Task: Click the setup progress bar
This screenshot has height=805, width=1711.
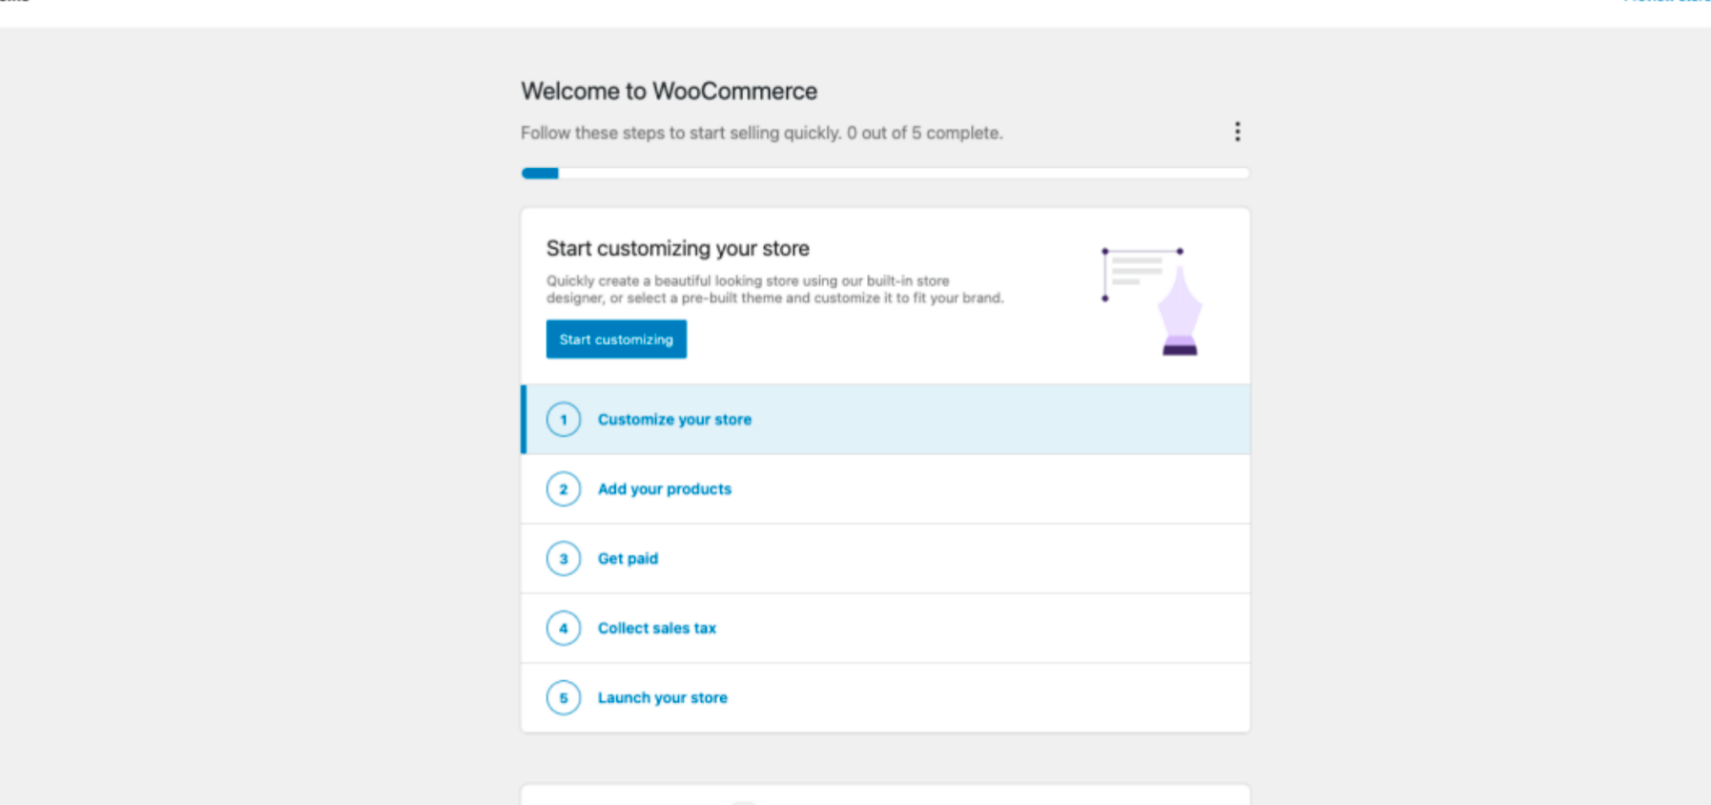Action: [x=884, y=174]
